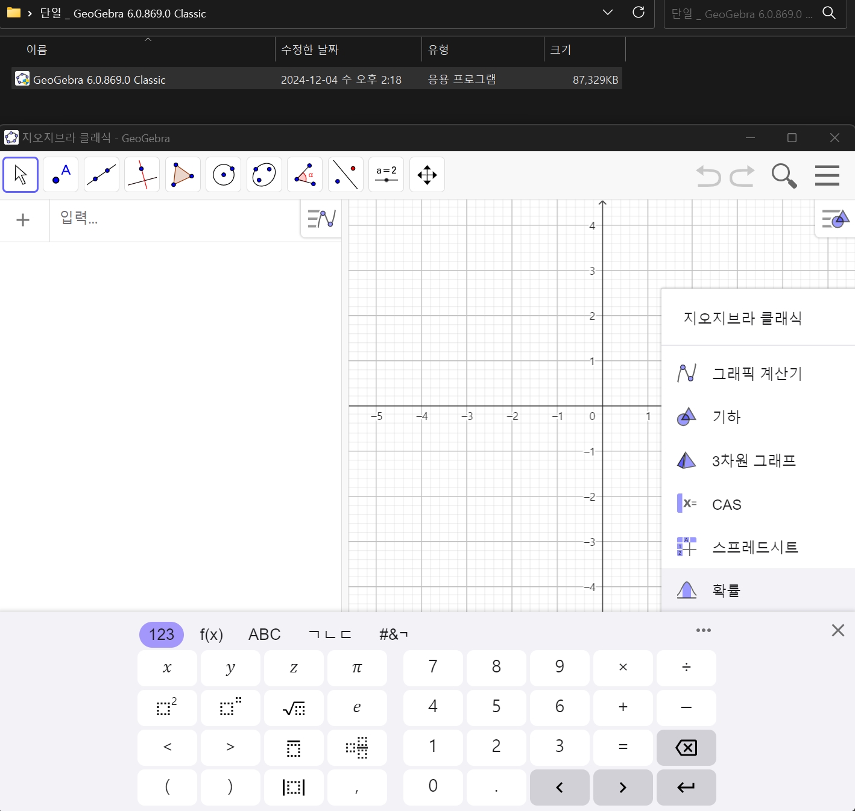Image resolution: width=855 pixels, height=811 pixels.
Task: Close the virtual keyboard
Action: [x=838, y=630]
